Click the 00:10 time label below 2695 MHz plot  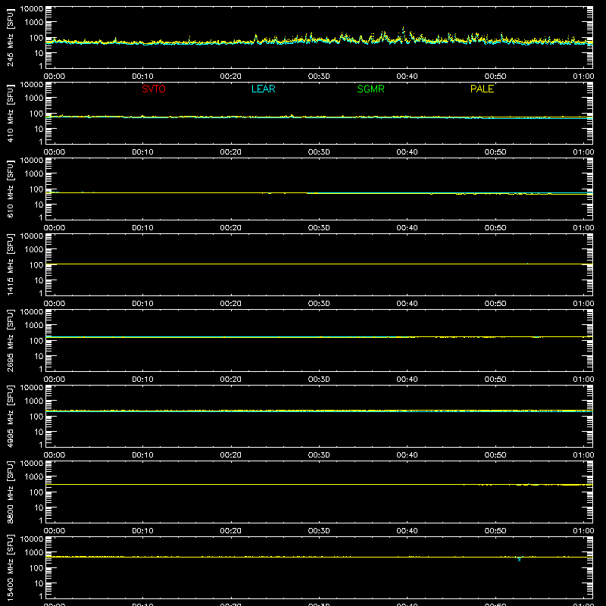142,380
